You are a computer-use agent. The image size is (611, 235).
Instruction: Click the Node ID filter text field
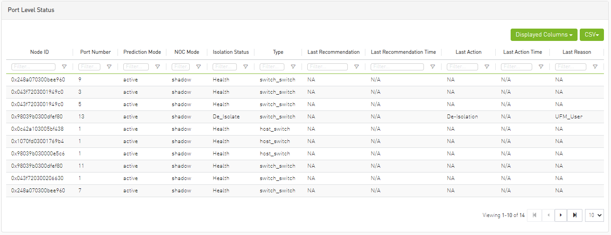(x=34, y=67)
